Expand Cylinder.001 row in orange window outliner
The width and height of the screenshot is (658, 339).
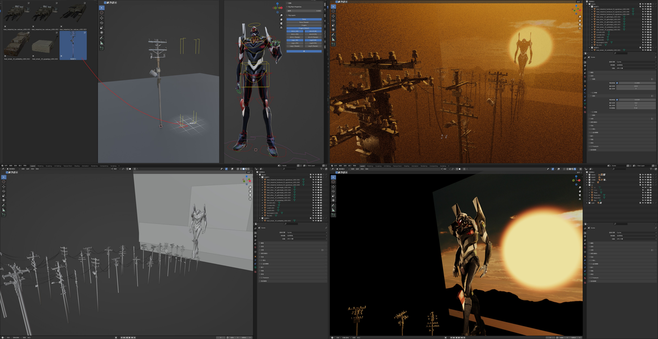click(x=592, y=35)
